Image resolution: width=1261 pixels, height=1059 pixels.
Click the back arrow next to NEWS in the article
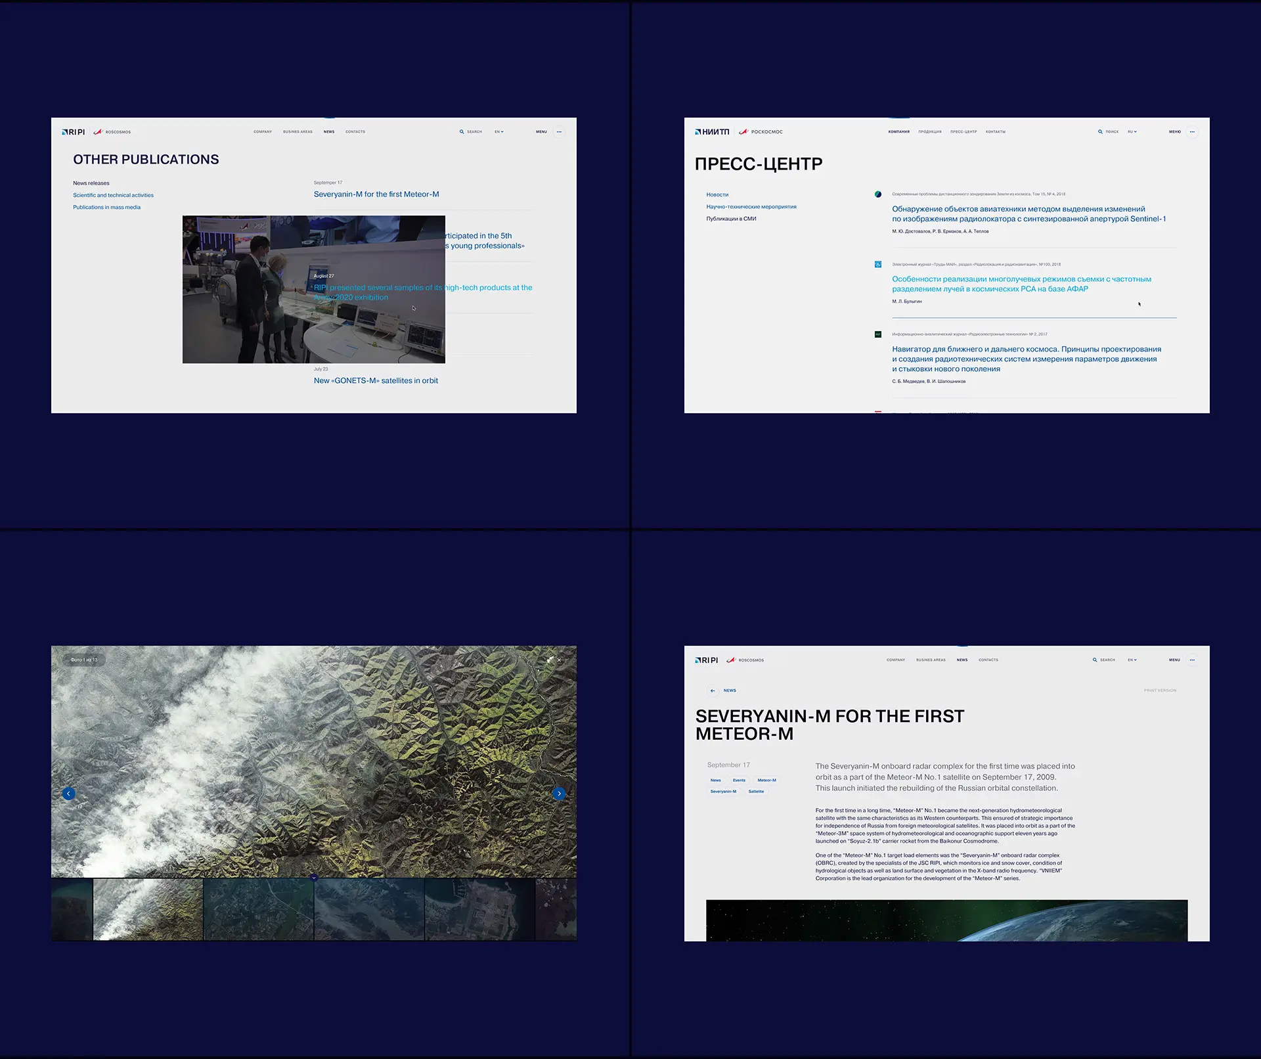713,690
